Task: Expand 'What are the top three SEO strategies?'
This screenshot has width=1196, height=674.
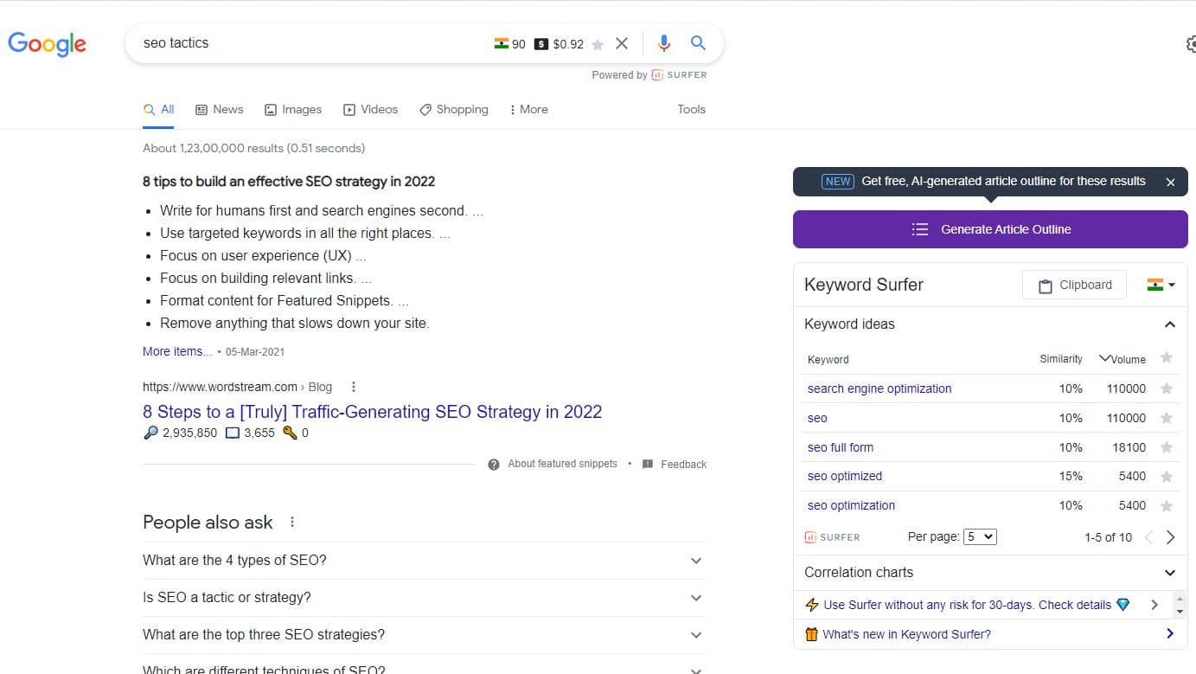Action: [424, 635]
